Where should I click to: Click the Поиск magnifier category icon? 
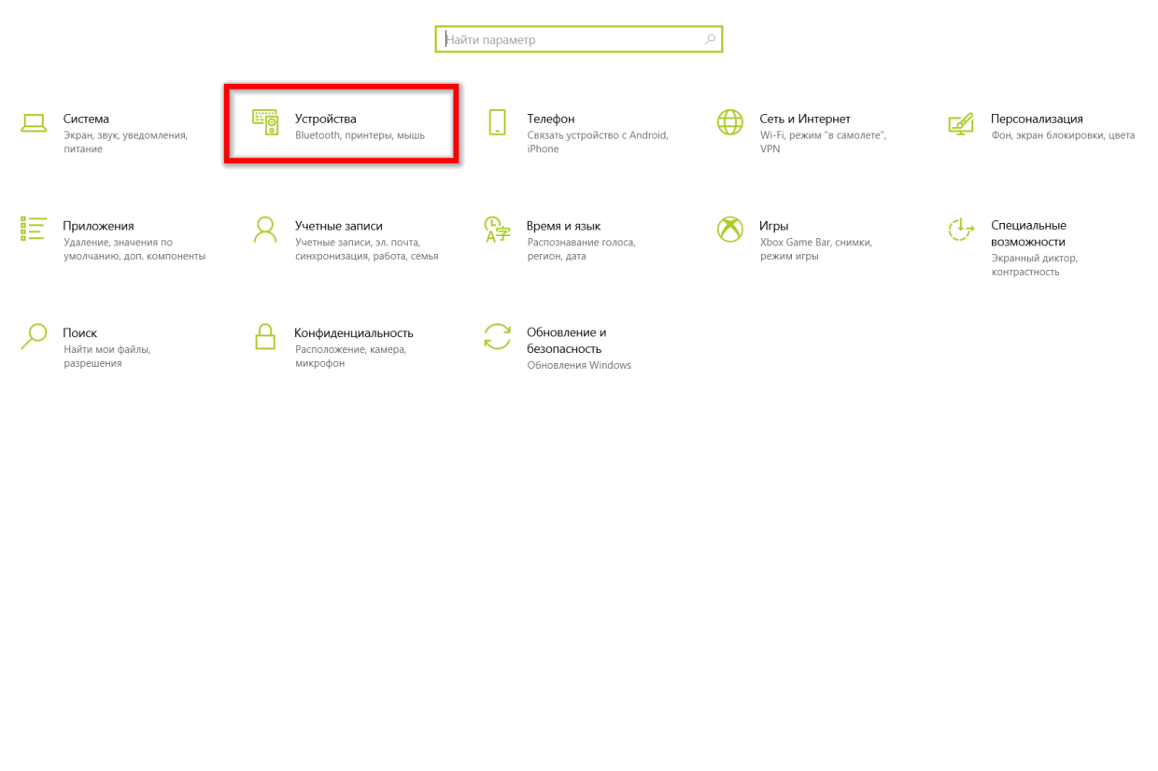[34, 336]
